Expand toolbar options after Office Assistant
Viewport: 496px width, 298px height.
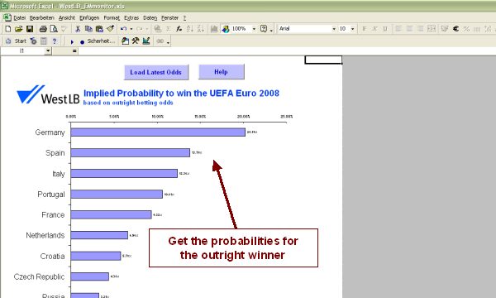pyautogui.click(x=271, y=30)
